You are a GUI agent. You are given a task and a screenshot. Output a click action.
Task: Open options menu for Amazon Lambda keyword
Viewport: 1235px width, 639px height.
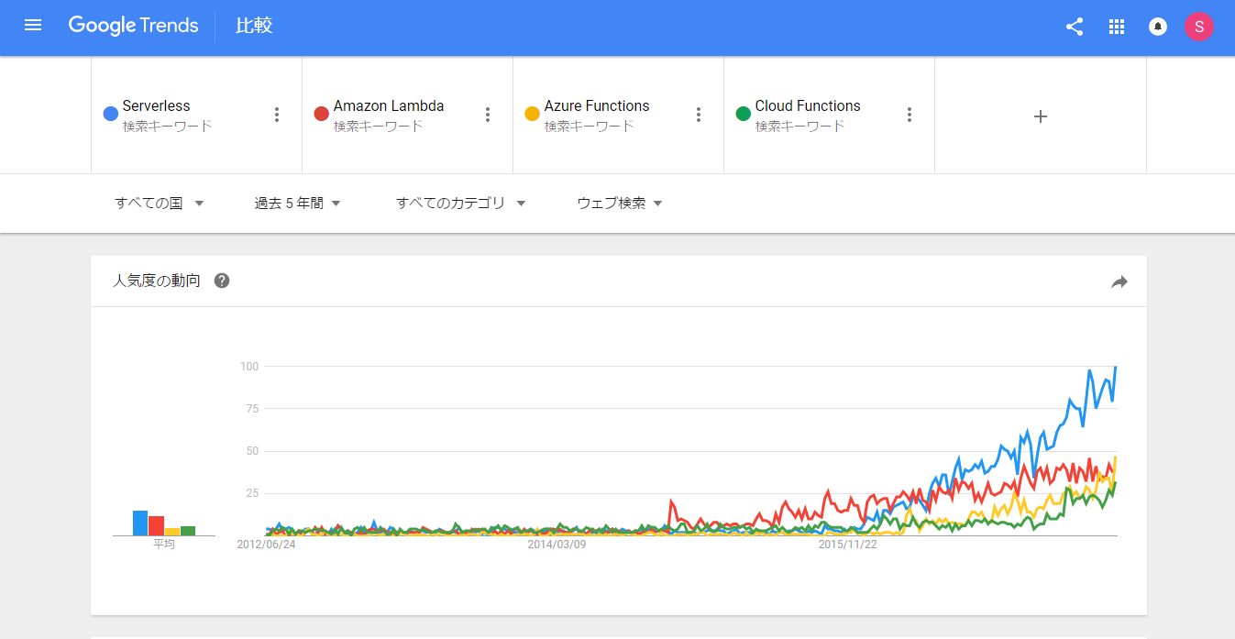point(488,114)
